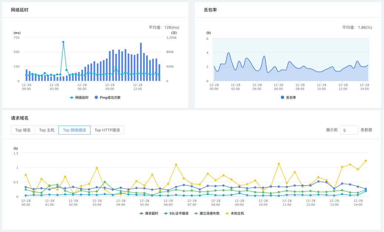Select the Top 网络错误 tab
Viewport: 384px width, 232px height.
point(74,130)
